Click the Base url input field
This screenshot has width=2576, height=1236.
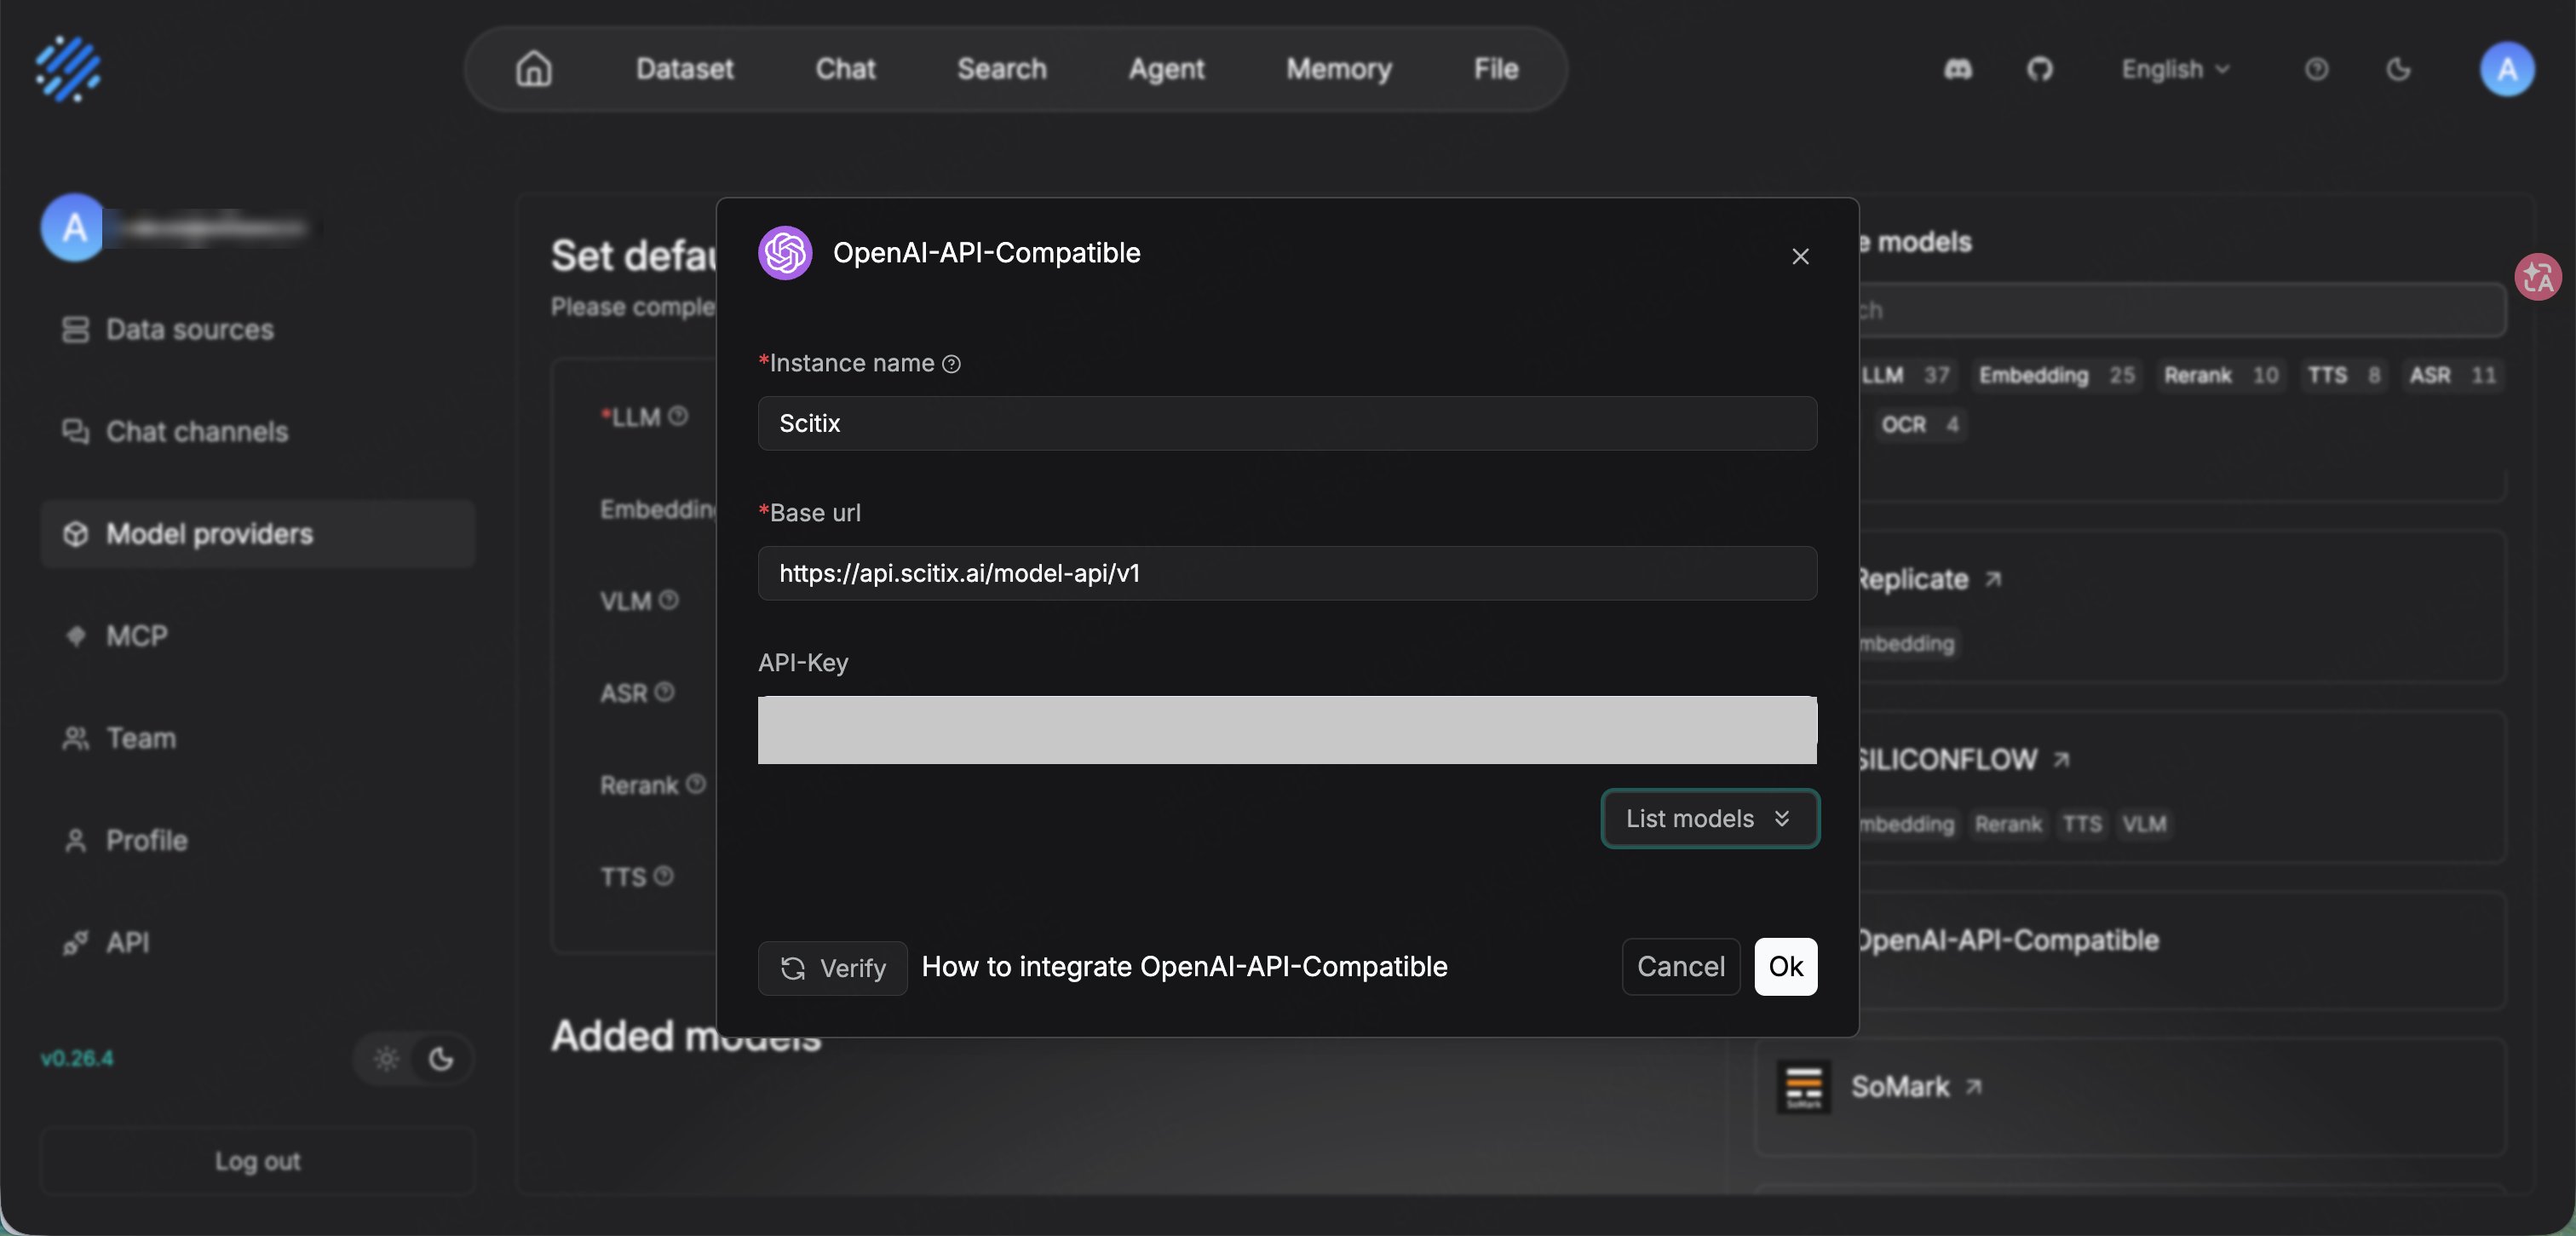point(1287,573)
